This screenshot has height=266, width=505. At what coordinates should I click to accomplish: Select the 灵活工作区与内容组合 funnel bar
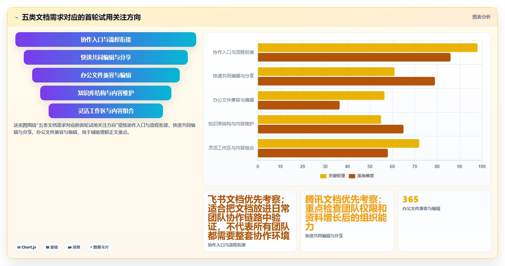pos(106,111)
